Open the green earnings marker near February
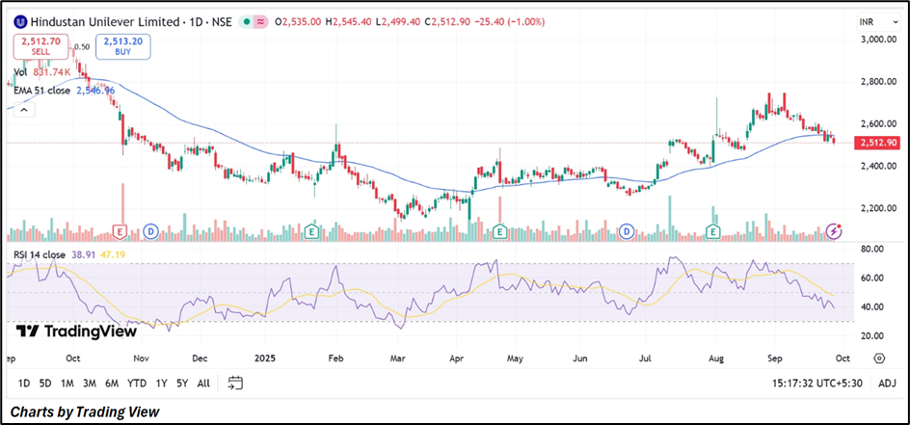910x425 pixels. tap(312, 232)
